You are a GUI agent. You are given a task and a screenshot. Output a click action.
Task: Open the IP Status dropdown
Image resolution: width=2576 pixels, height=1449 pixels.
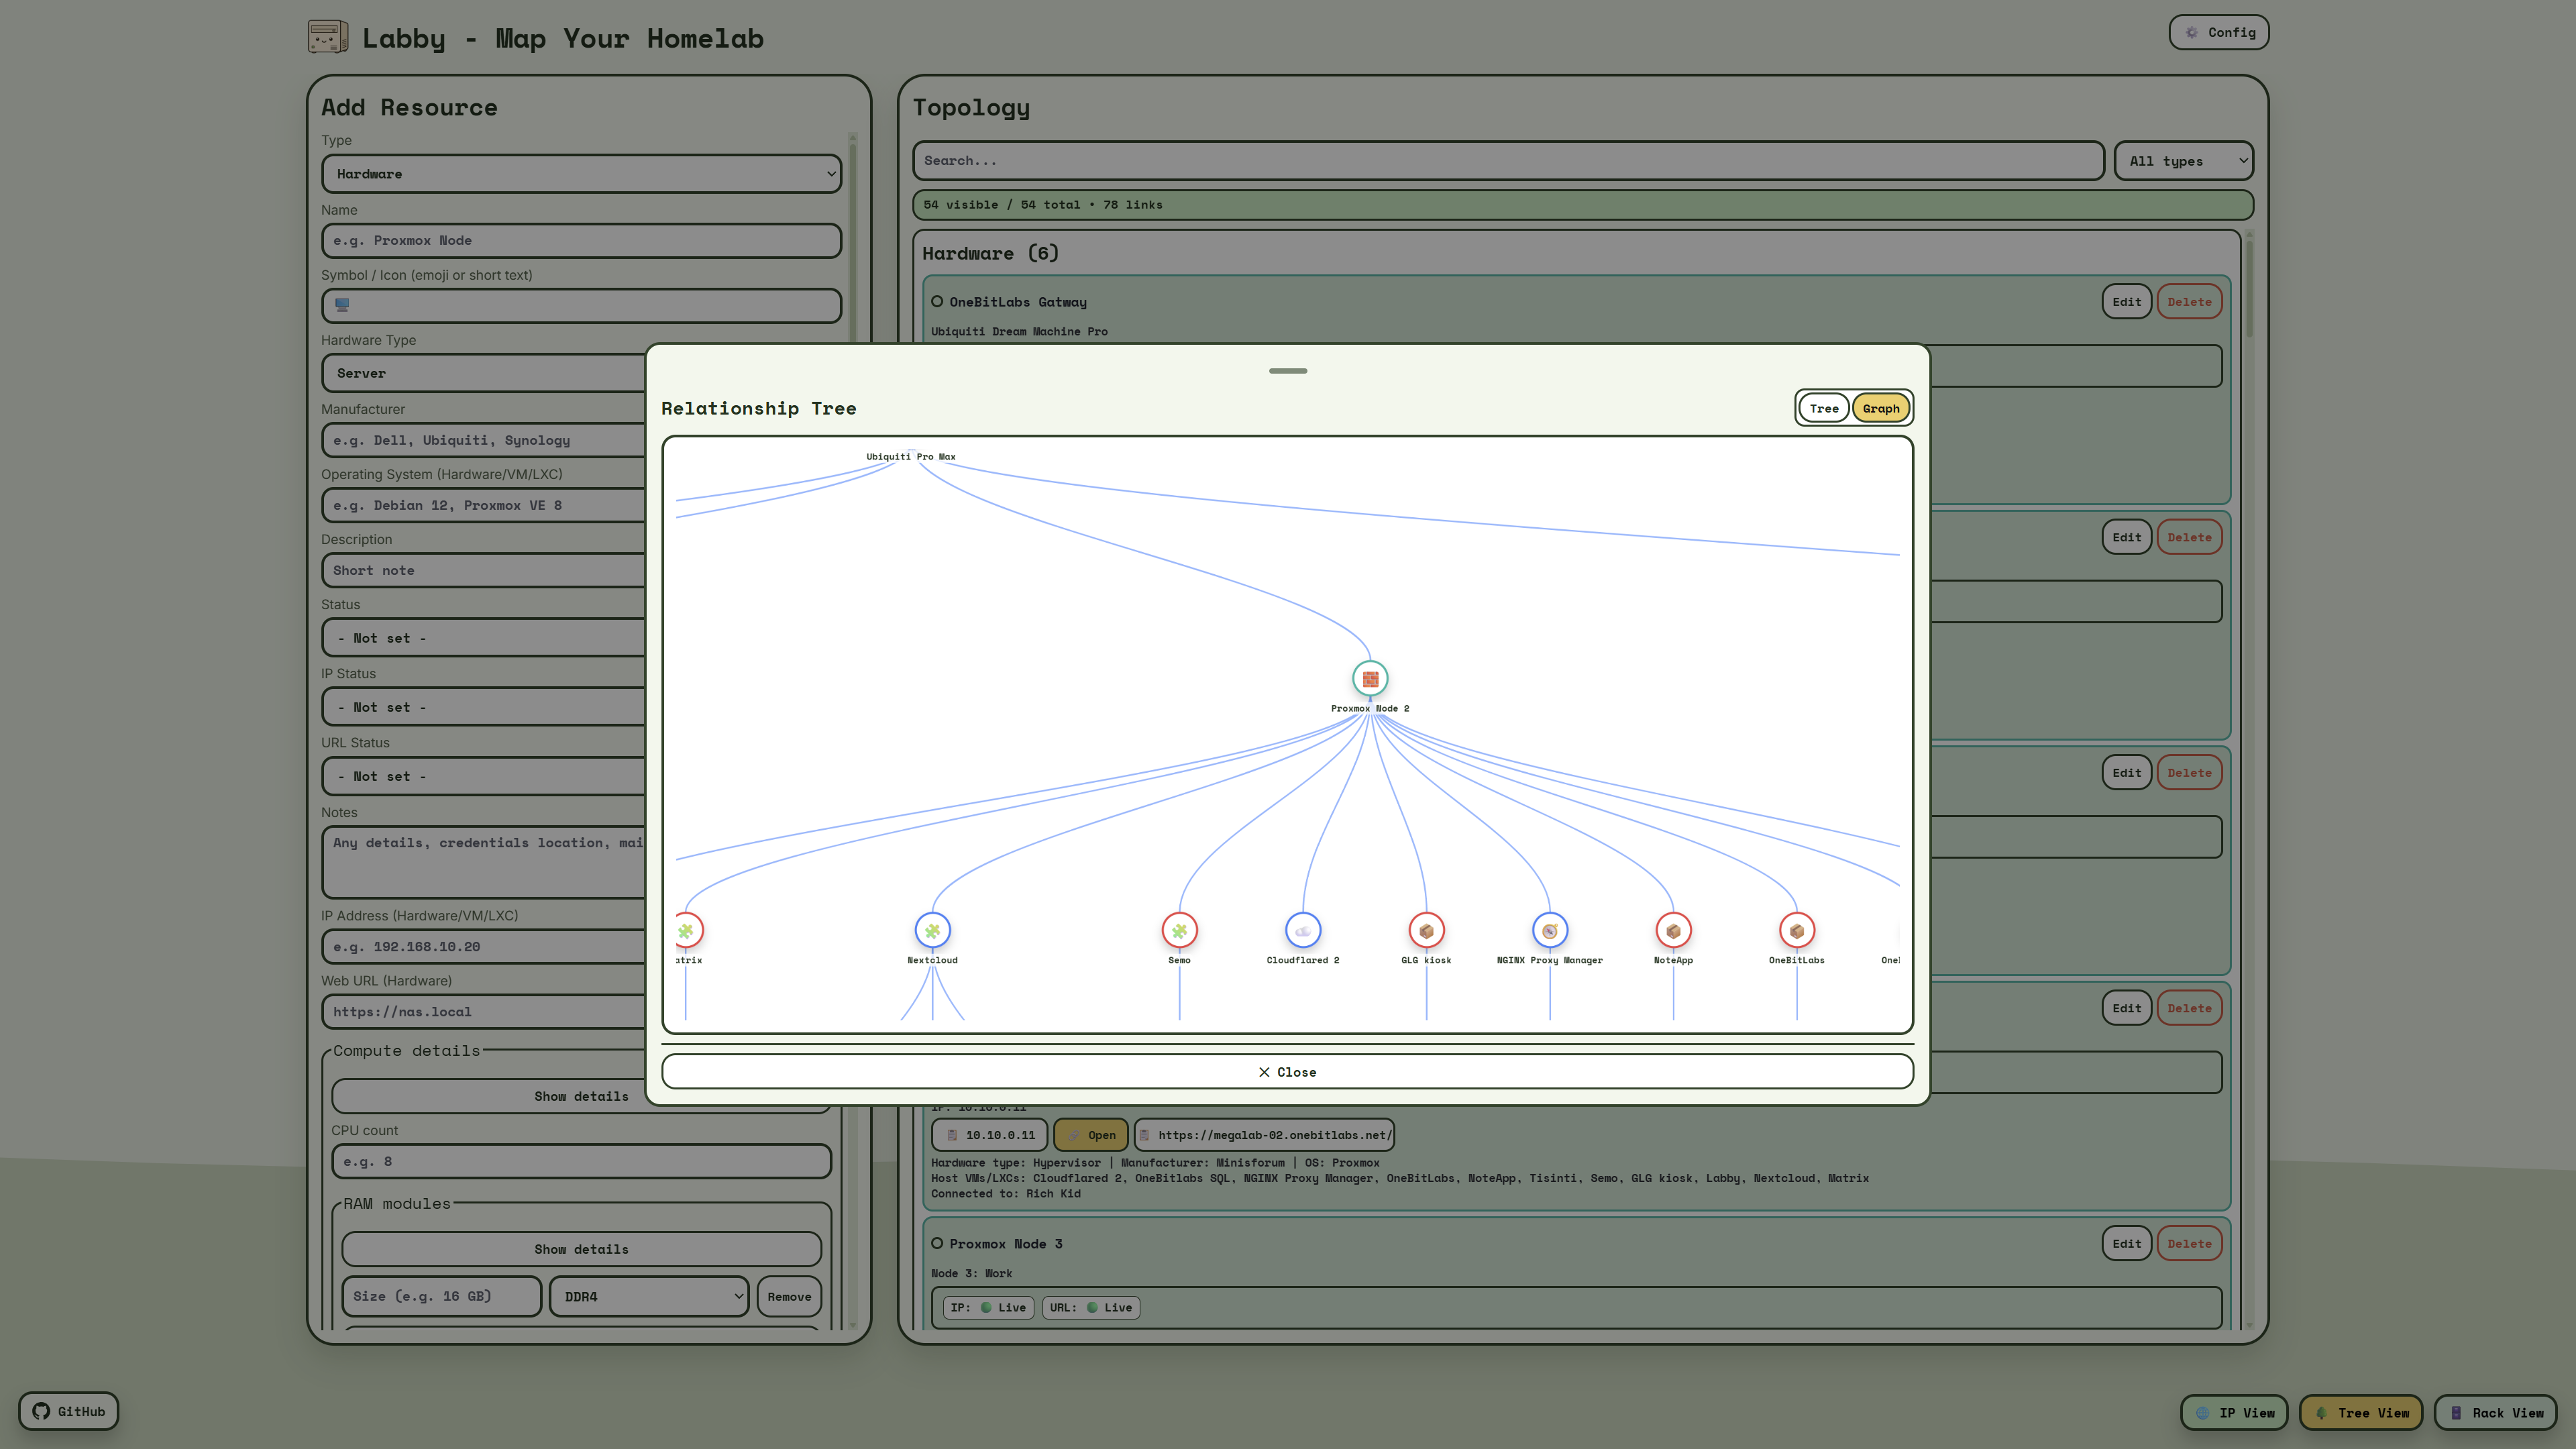[x=484, y=707]
